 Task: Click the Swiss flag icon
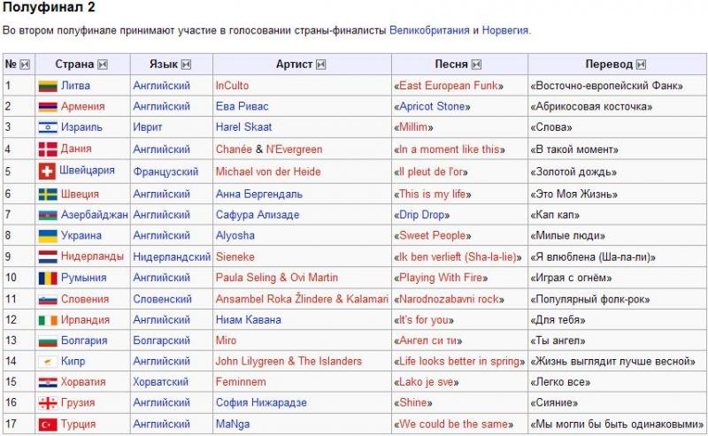click(x=48, y=172)
